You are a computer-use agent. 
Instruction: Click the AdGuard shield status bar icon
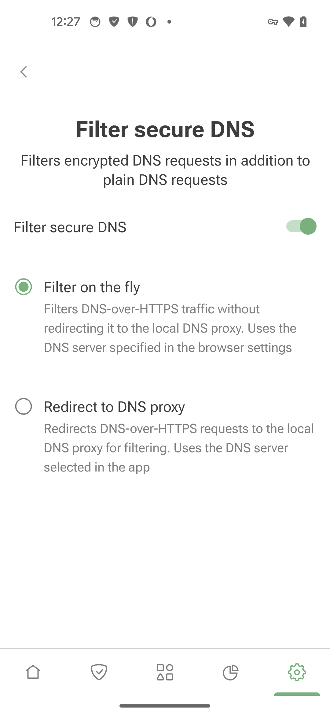(x=114, y=21)
